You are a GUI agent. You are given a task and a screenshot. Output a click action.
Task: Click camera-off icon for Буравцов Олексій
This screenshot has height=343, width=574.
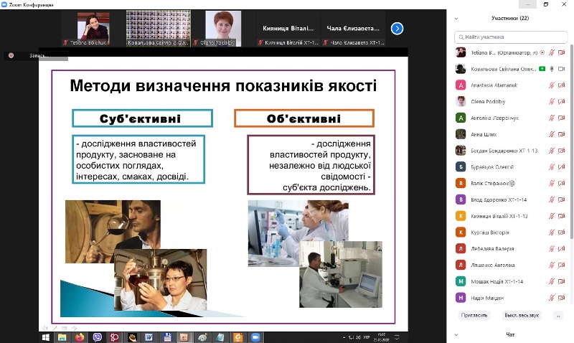click(x=561, y=167)
